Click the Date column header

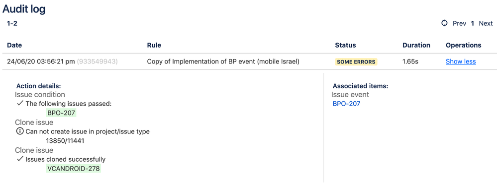pos(14,45)
